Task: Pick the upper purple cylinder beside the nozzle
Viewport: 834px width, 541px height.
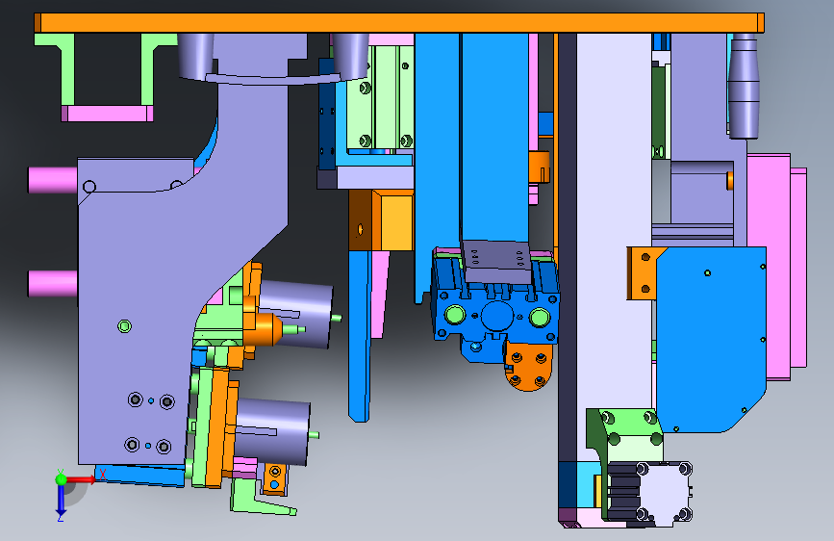Action: pos(295,315)
